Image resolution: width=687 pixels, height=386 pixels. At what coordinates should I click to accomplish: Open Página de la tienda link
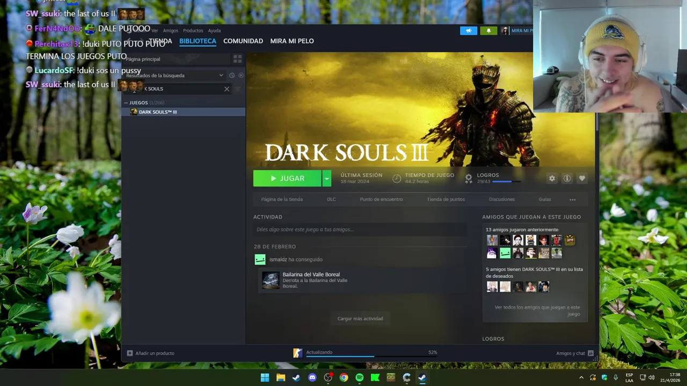282,199
